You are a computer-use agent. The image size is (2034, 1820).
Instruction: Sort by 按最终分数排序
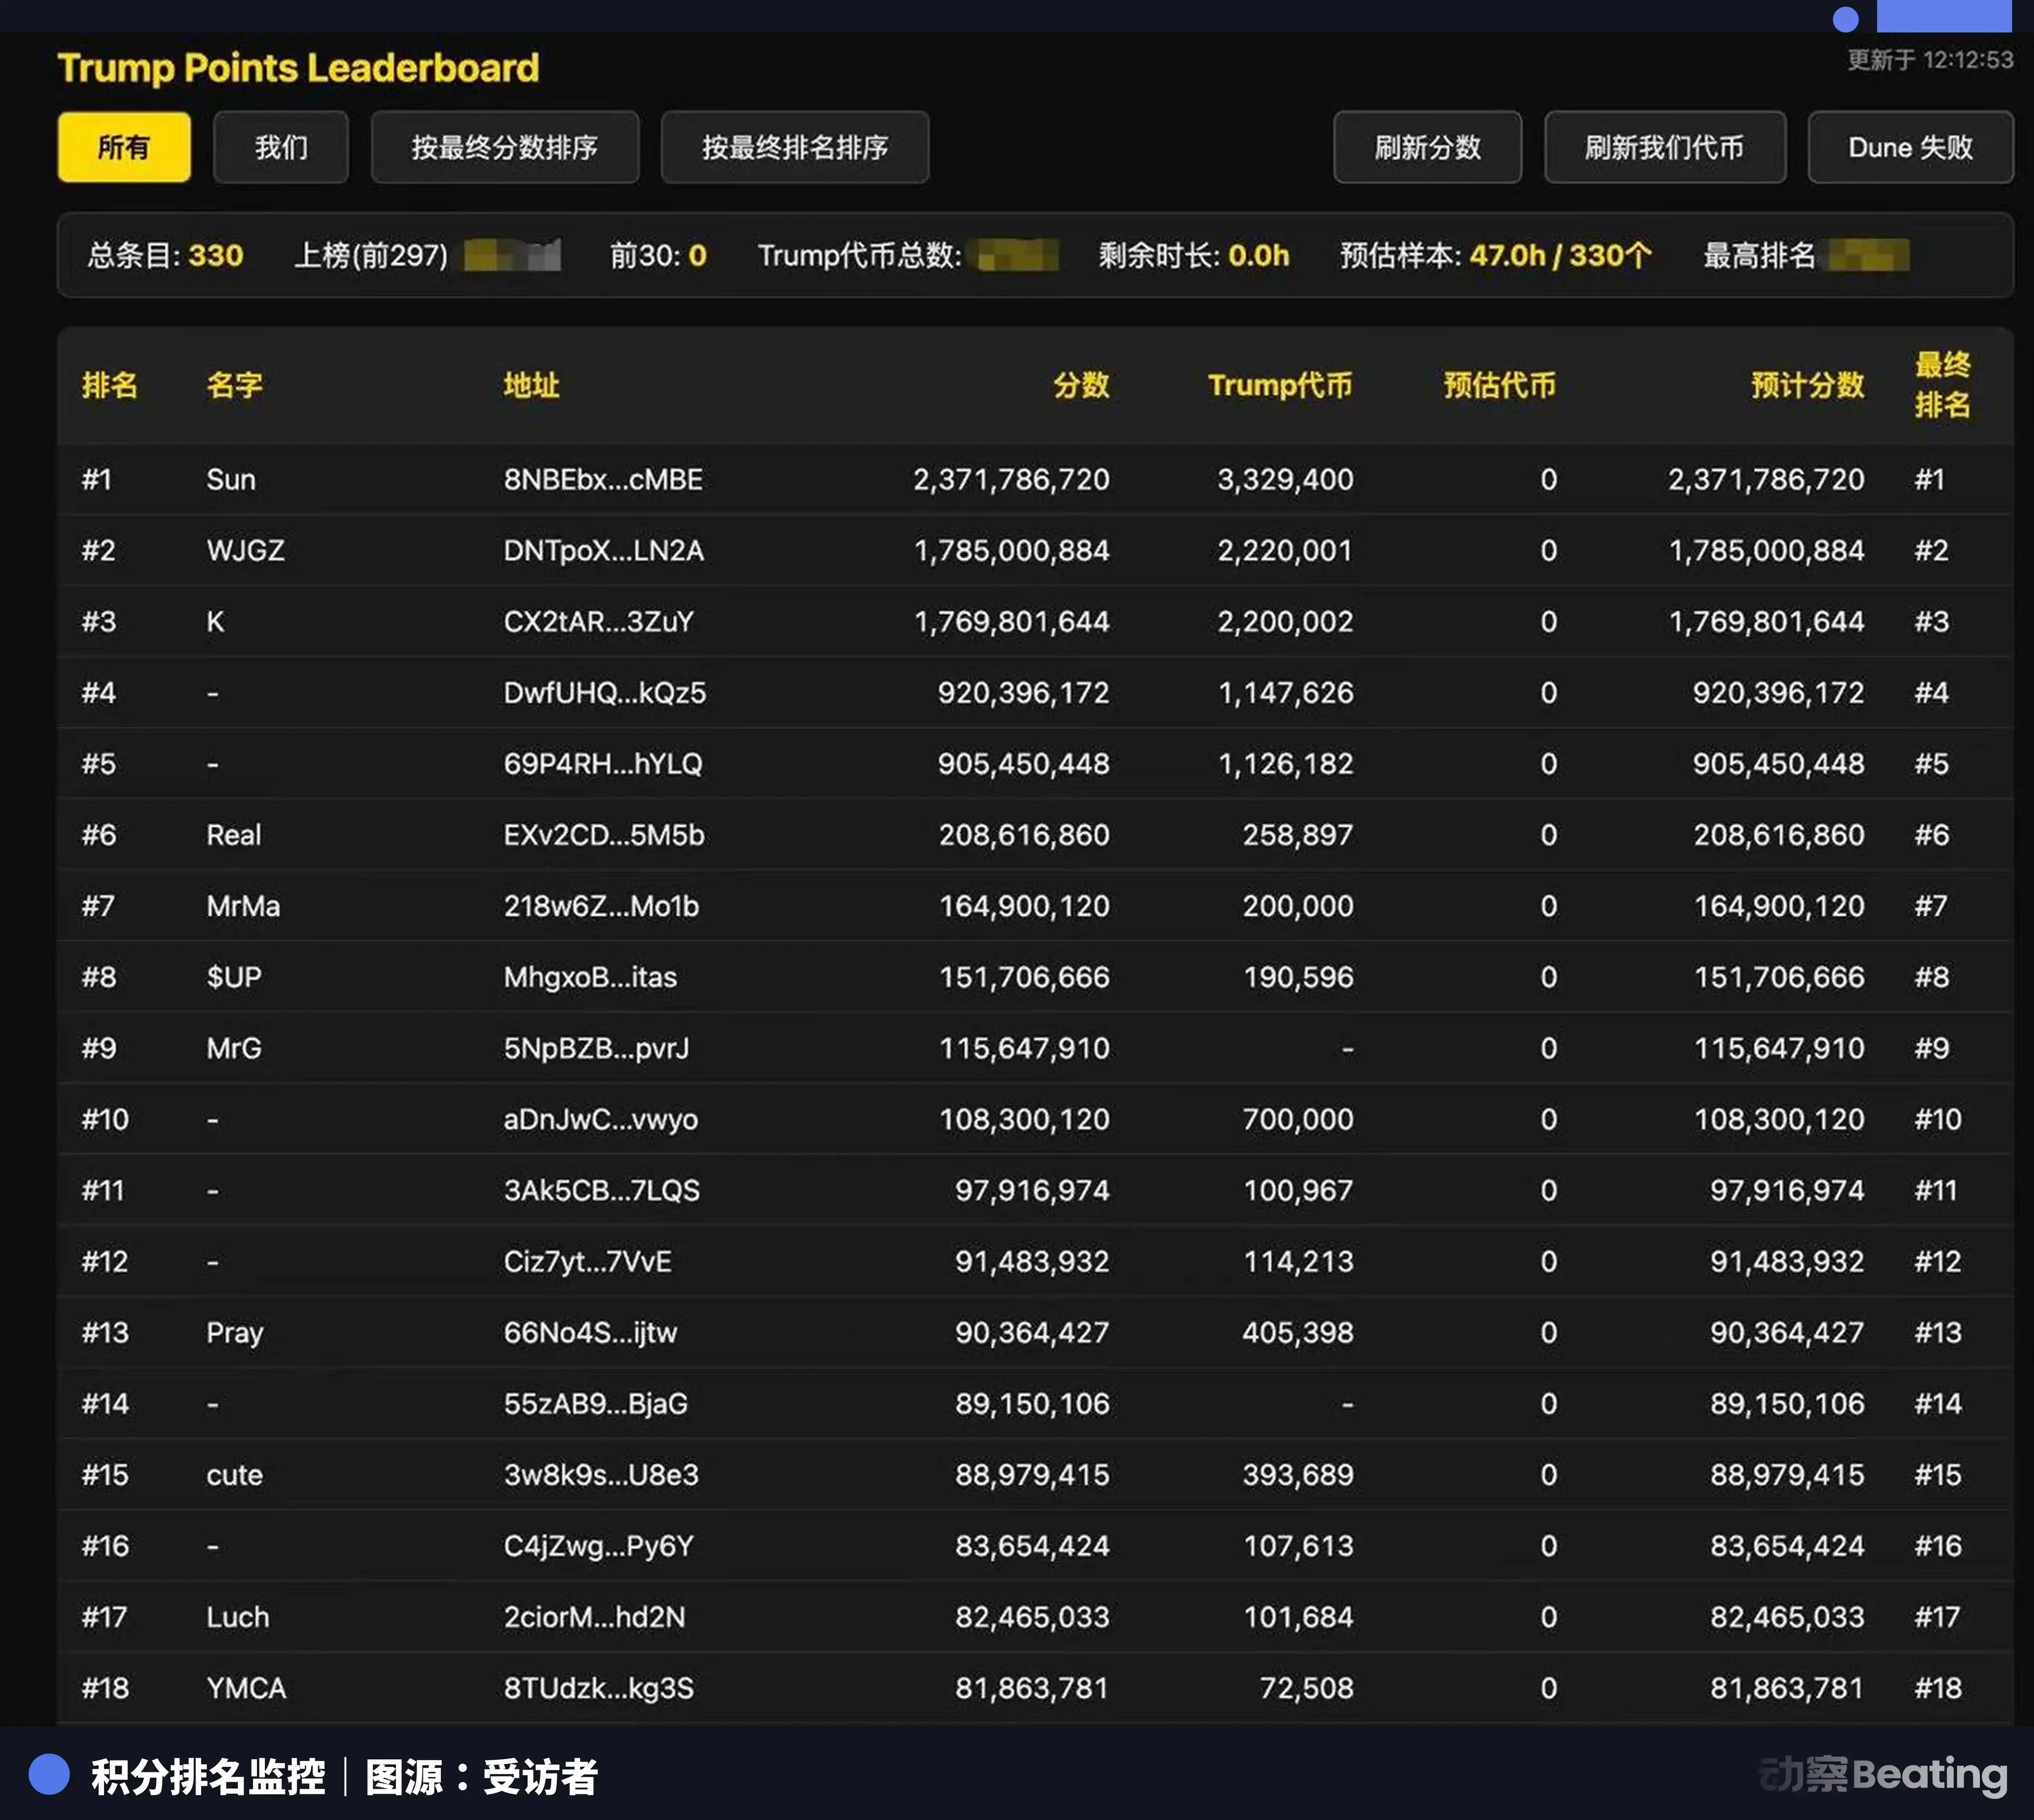(505, 147)
